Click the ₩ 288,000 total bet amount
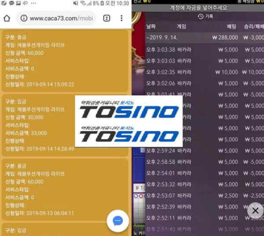This screenshot has height=236, width=264. (225, 37)
